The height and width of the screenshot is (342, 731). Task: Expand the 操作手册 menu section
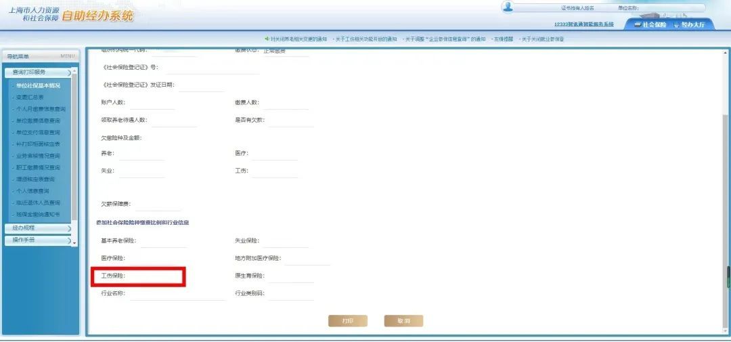tap(38, 240)
